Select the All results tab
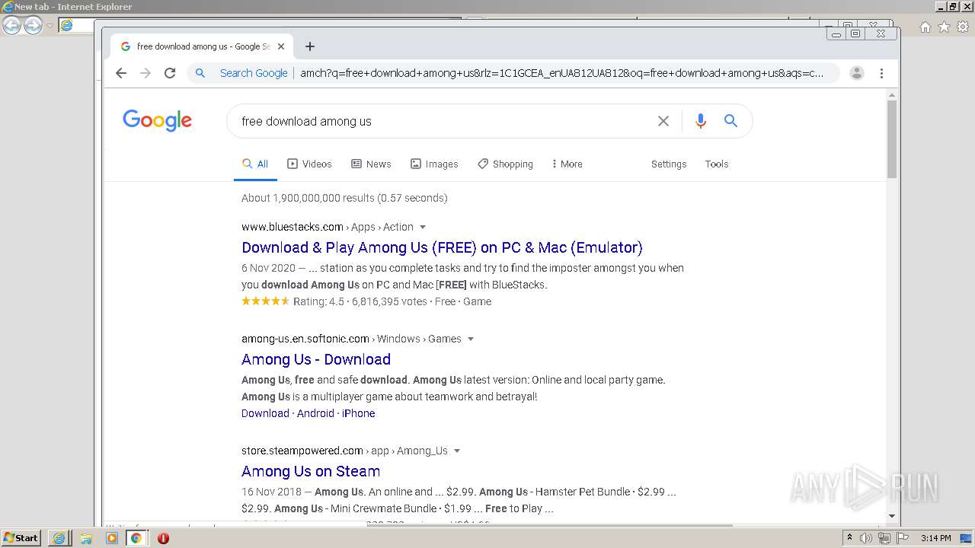Viewport: 975px width, 548px height. 255,164
